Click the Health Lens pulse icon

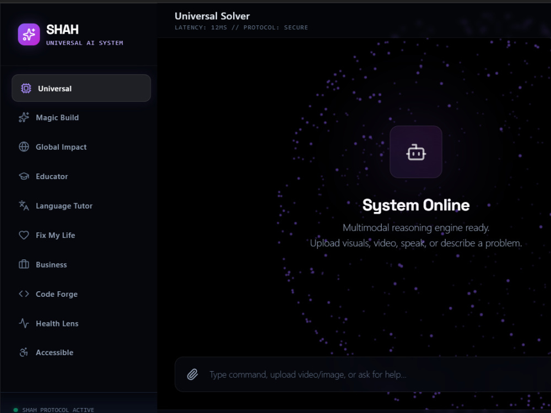click(x=24, y=323)
